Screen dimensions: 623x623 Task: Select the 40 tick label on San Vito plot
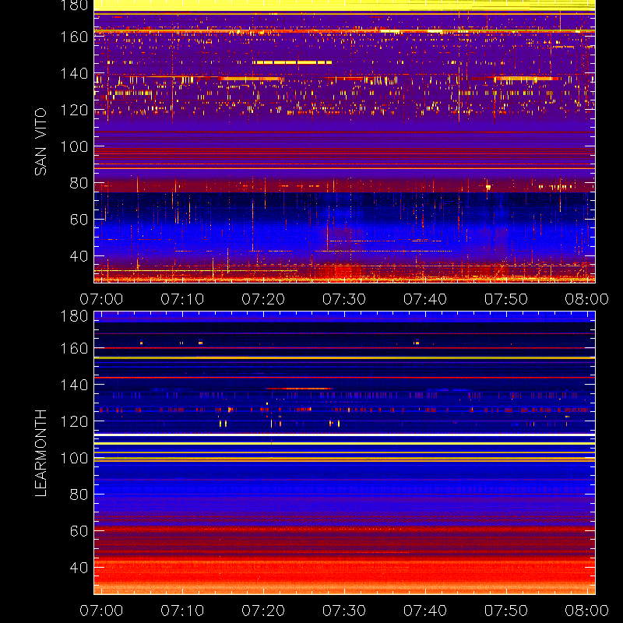(x=79, y=256)
